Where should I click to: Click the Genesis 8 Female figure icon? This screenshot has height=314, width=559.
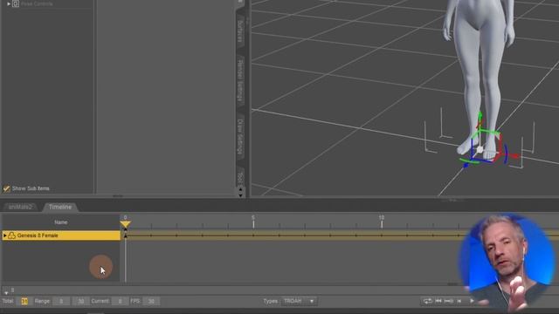pos(11,235)
